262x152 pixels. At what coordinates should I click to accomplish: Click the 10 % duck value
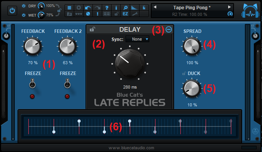[192, 105]
